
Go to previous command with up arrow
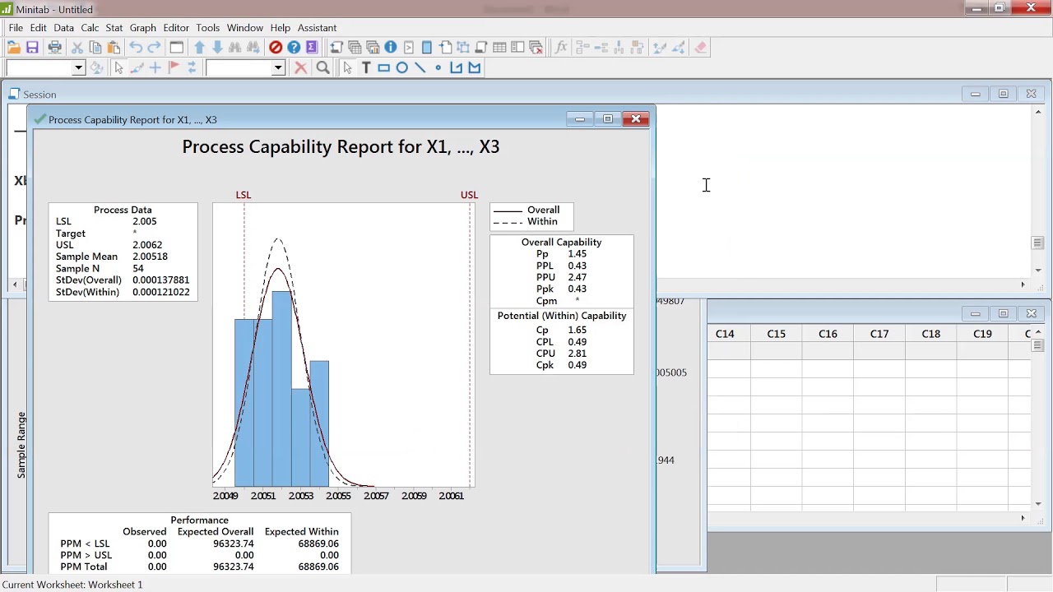click(x=199, y=48)
